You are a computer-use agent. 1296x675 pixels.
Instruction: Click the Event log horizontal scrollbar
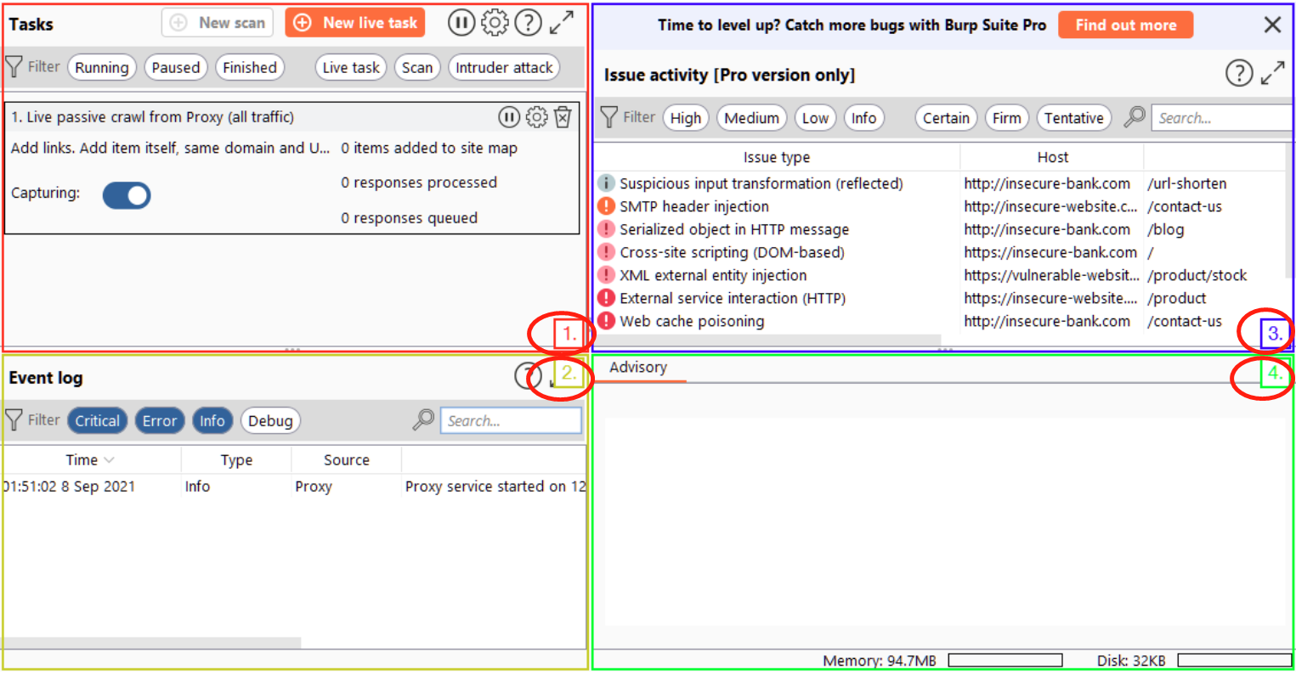click(x=151, y=643)
